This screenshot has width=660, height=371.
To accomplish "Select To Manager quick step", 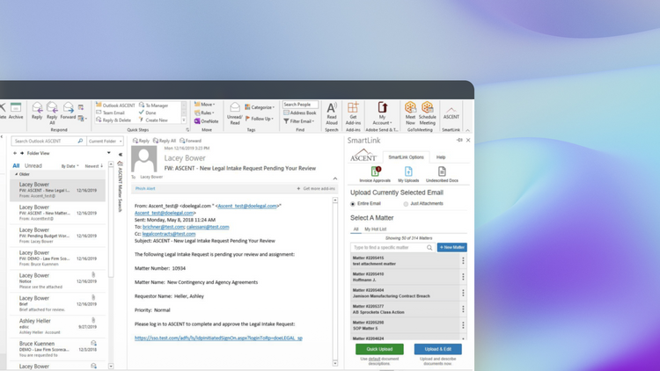I will click(x=154, y=105).
